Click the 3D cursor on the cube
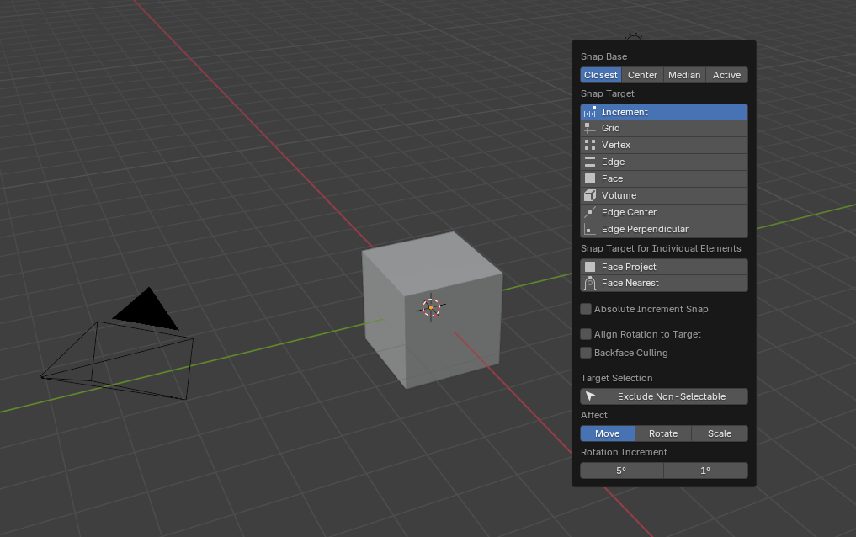The width and height of the screenshot is (856, 537). coord(431,308)
